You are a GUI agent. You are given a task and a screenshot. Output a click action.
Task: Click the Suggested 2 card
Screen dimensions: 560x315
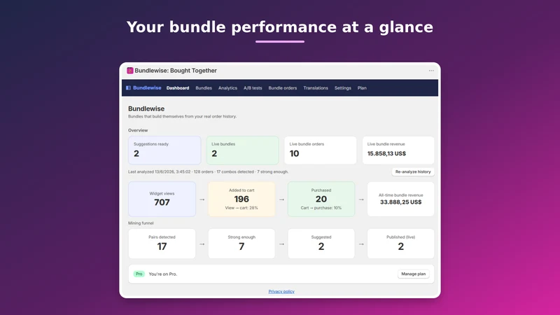[321, 244]
